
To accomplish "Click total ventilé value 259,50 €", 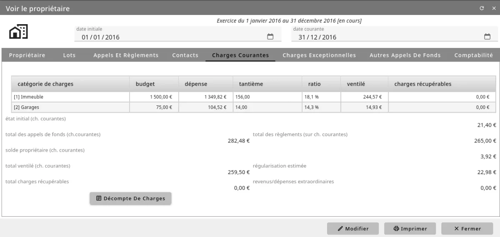I will tap(239, 172).
